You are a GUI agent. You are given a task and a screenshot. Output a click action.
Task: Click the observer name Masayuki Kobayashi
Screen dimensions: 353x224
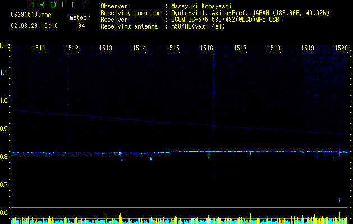coord(201,6)
